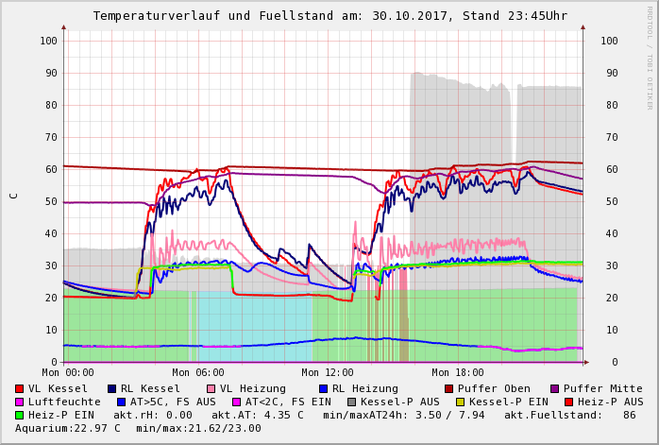Click the Temperaturverlauf und Fuellstand chart title
Viewport: 659px width, 445px height.
[329, 16]
